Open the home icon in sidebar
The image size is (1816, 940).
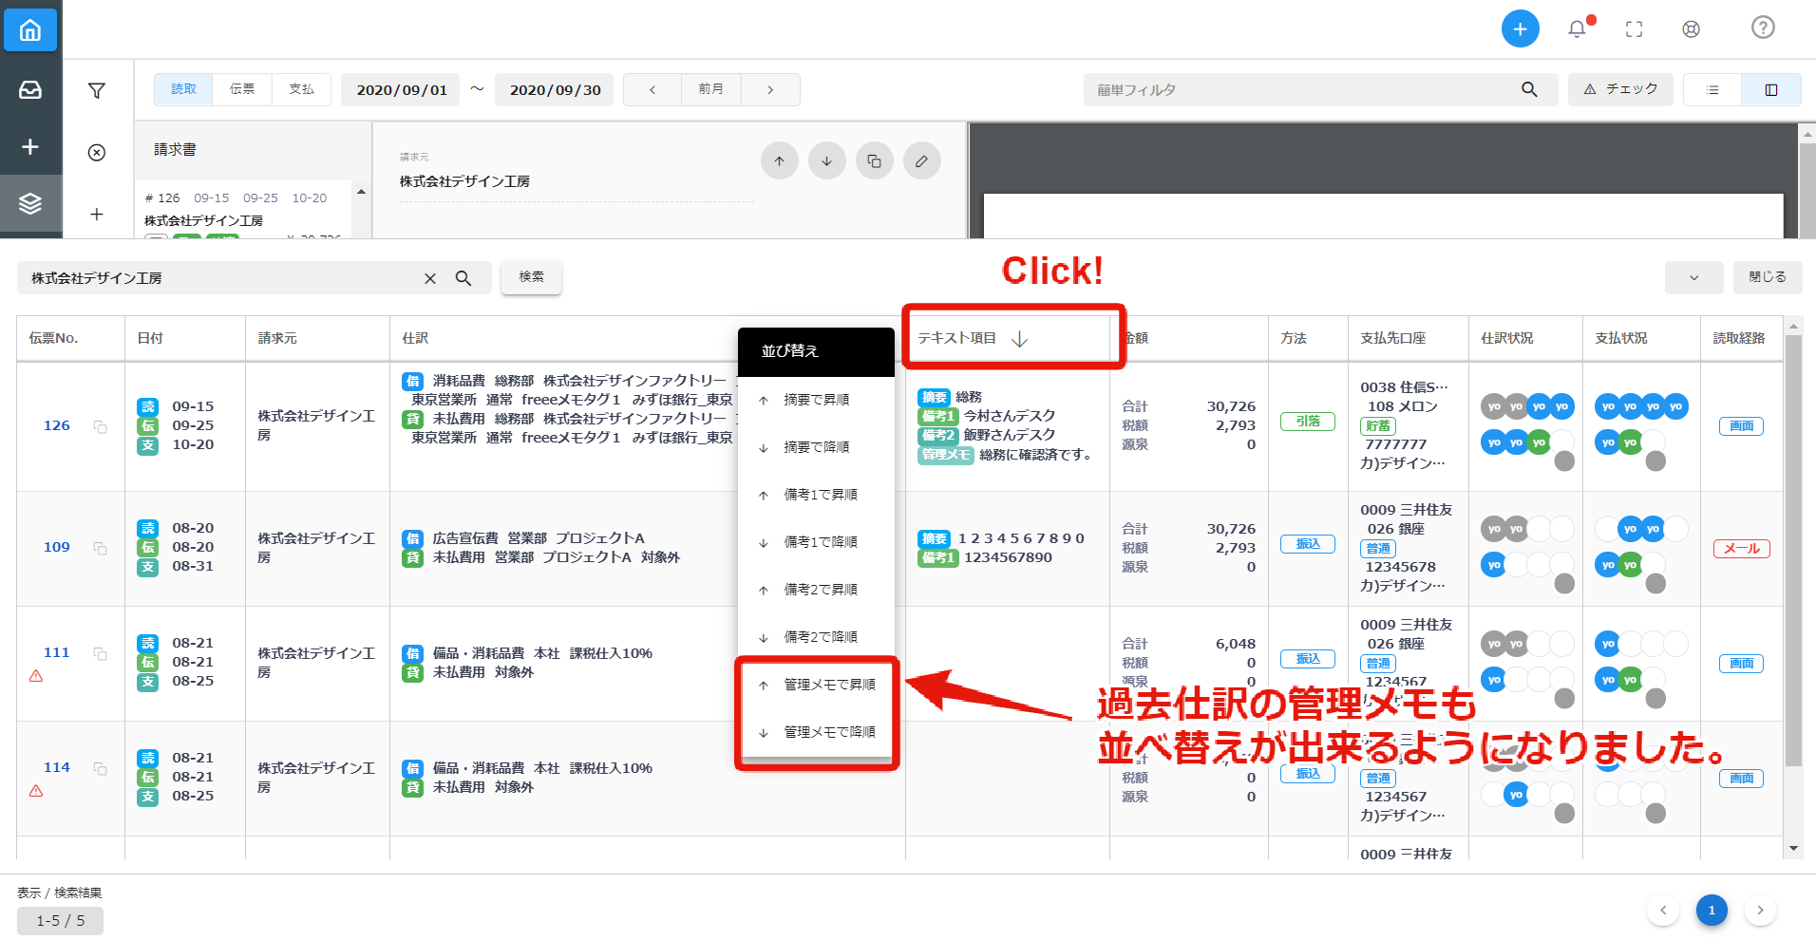30,30
